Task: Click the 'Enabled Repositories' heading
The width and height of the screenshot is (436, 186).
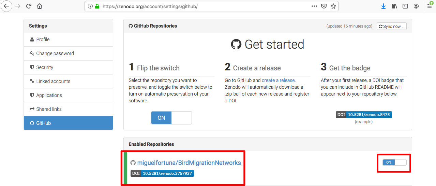Action: pyautogui.click(x=151, y=144)
